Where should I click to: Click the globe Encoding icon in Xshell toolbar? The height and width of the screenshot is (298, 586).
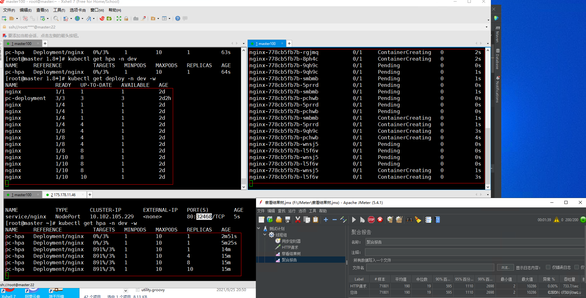pyautogui.click(x=77, y=18)
